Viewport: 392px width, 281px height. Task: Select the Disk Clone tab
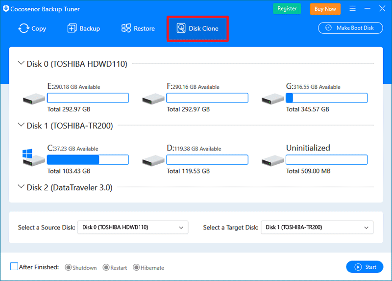[x=197, y=28]
